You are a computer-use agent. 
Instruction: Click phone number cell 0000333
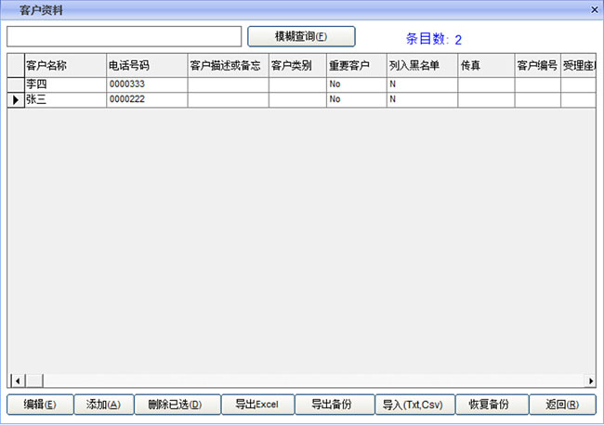pos(146,84)
